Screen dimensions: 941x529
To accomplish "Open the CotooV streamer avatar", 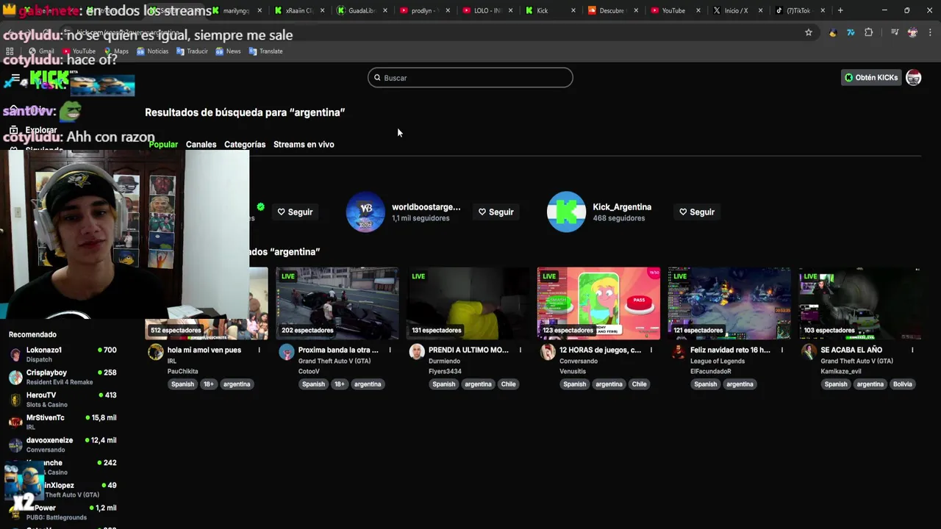I will (x=287, y=352).
